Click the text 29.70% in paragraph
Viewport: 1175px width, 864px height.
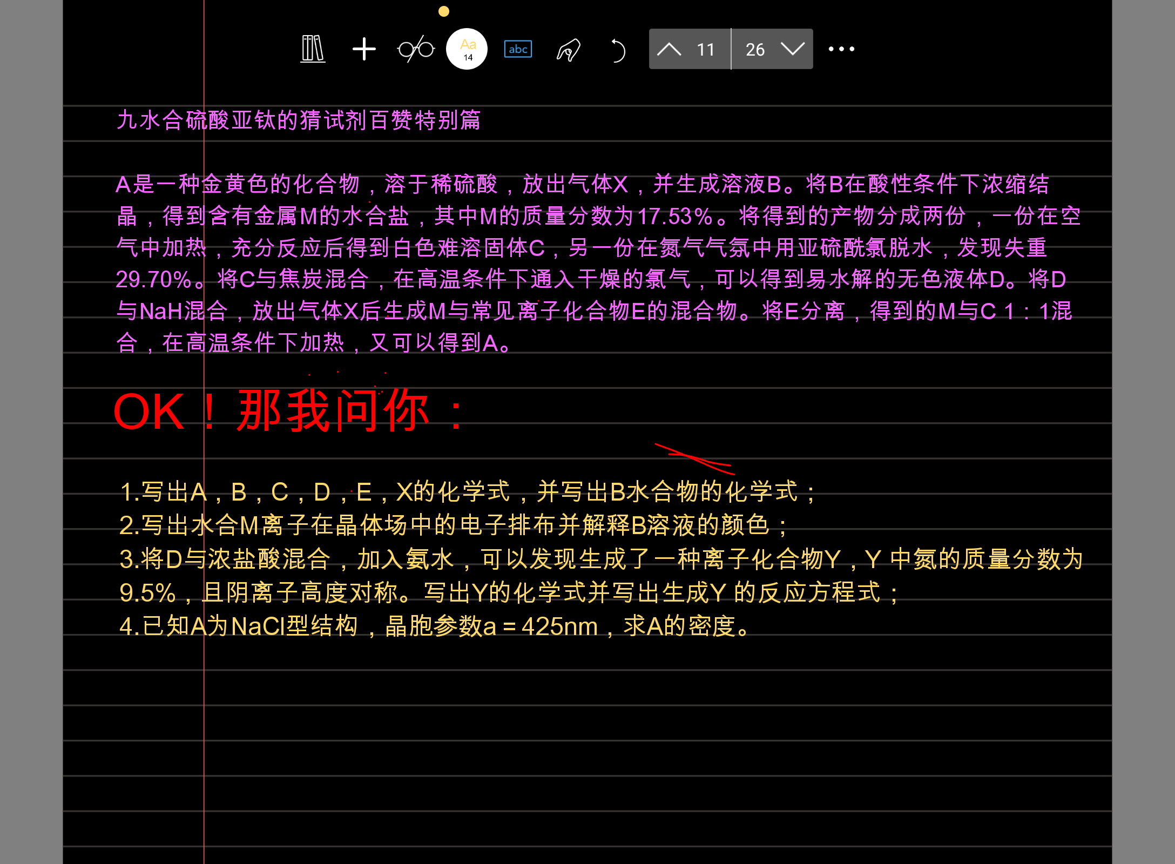pyautogui.click(x=153, y=280)
